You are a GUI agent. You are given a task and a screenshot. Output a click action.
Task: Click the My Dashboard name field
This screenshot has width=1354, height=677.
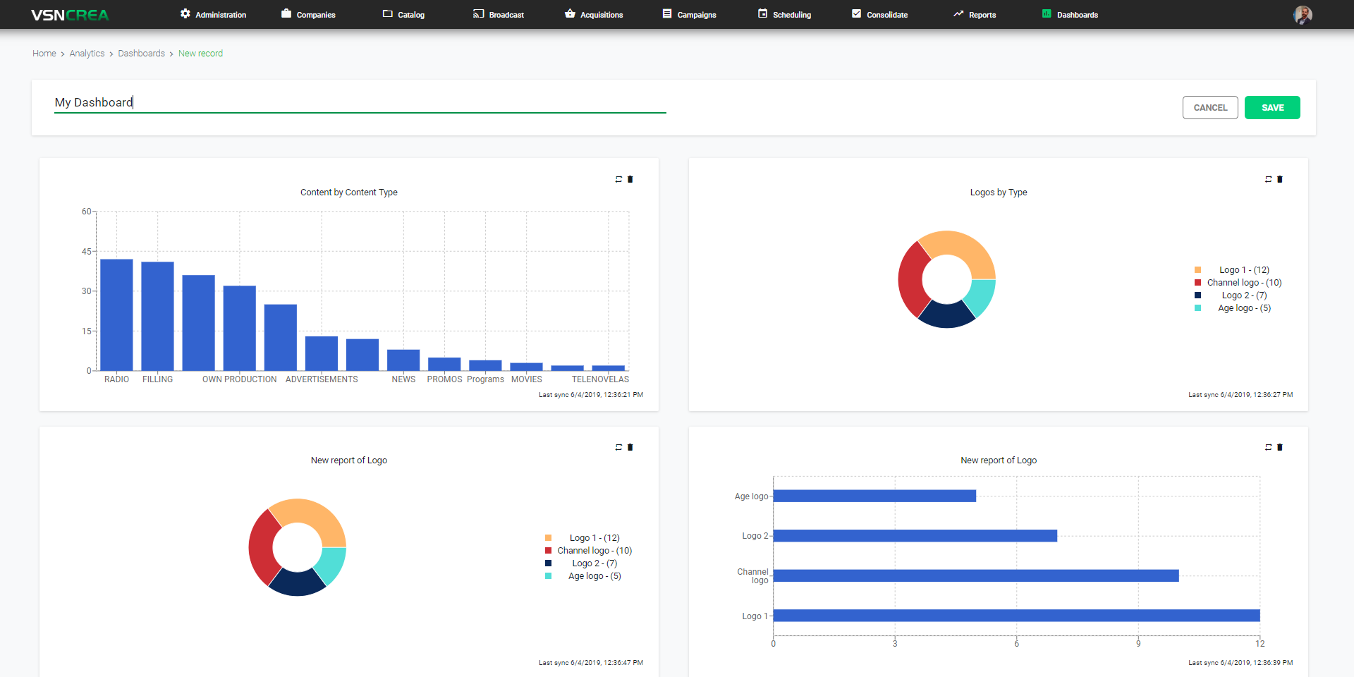tap(360, 103)
